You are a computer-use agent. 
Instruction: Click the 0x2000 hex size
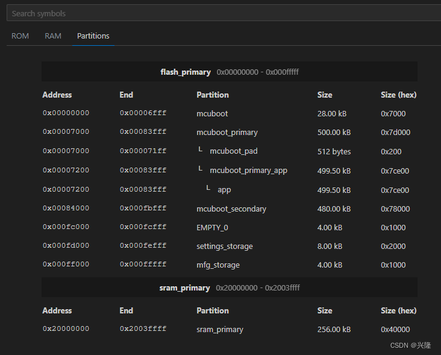(x=393, y=246)
